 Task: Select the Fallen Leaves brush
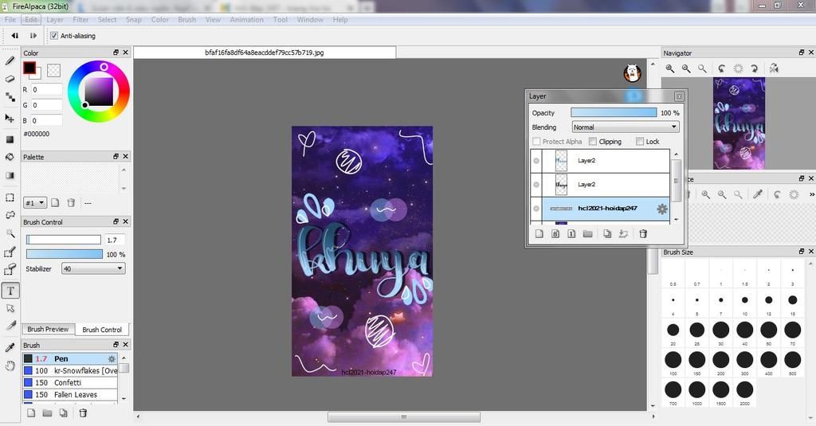tap(70, 395)
